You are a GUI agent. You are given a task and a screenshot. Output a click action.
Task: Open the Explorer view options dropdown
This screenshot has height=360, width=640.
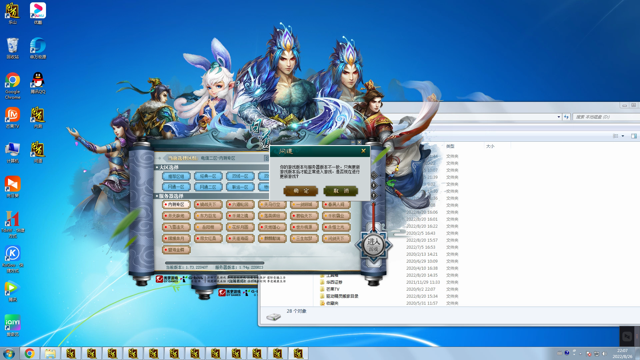(623, 136)
